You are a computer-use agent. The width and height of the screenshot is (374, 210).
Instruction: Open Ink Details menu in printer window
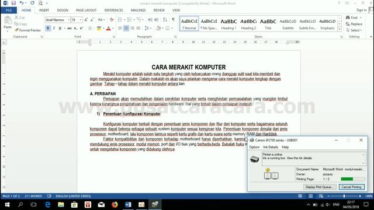tap(271, 147)
